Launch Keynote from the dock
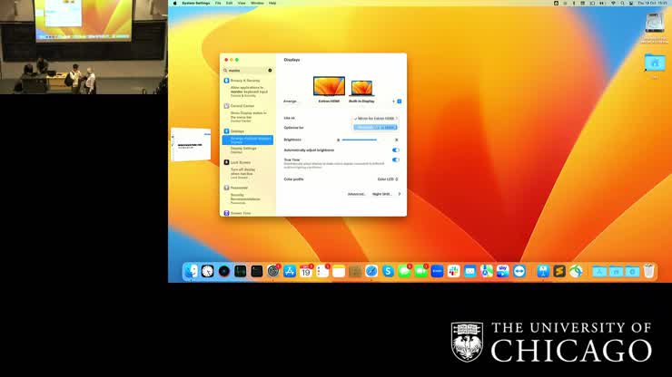The image size is (672, 377). [x=542, y=271]
